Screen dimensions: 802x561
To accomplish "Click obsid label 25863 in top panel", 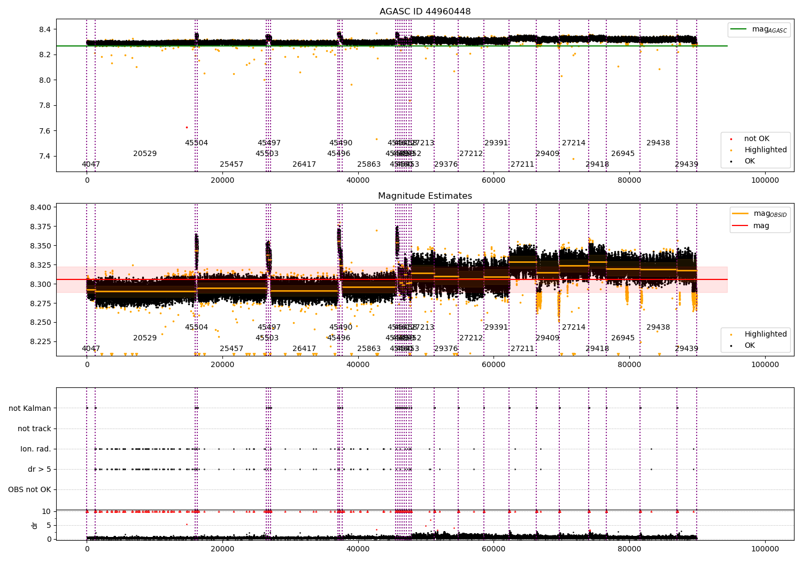I will 369,165.
